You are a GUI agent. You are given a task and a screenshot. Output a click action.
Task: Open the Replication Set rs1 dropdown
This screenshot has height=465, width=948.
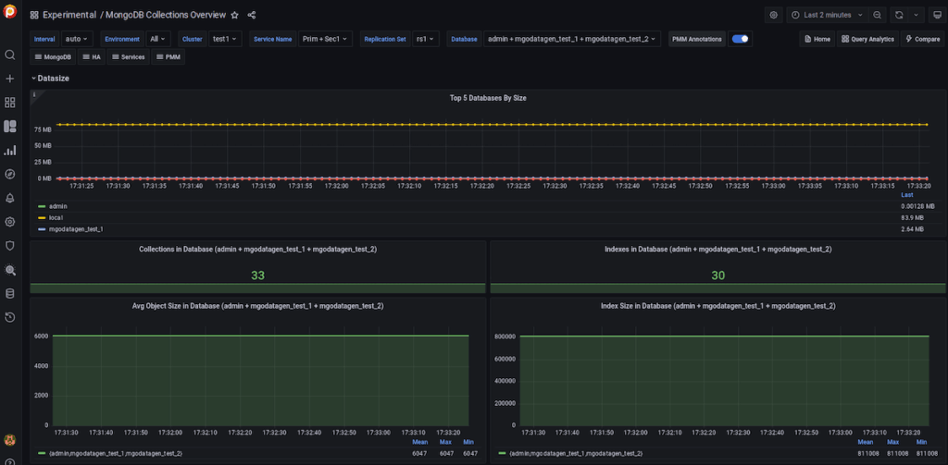(x=426, y=39)
